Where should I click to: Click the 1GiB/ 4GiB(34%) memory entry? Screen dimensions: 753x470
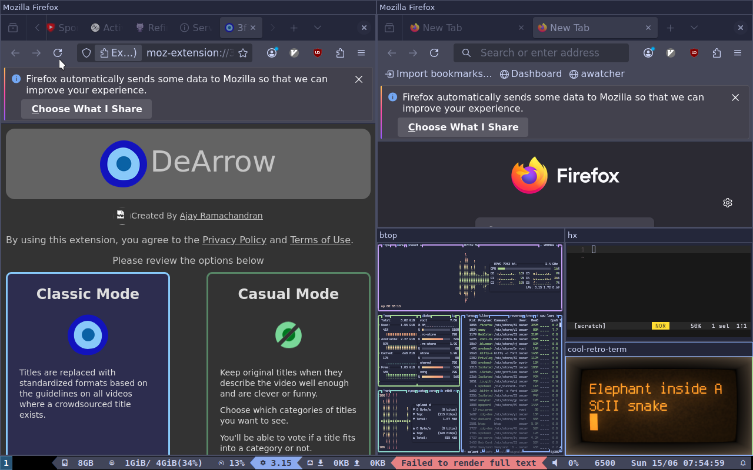155,463
